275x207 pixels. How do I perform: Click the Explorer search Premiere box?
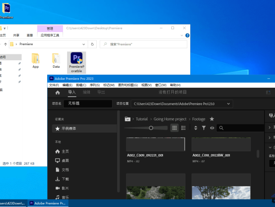pyautogui.click(x=144, y=44)
